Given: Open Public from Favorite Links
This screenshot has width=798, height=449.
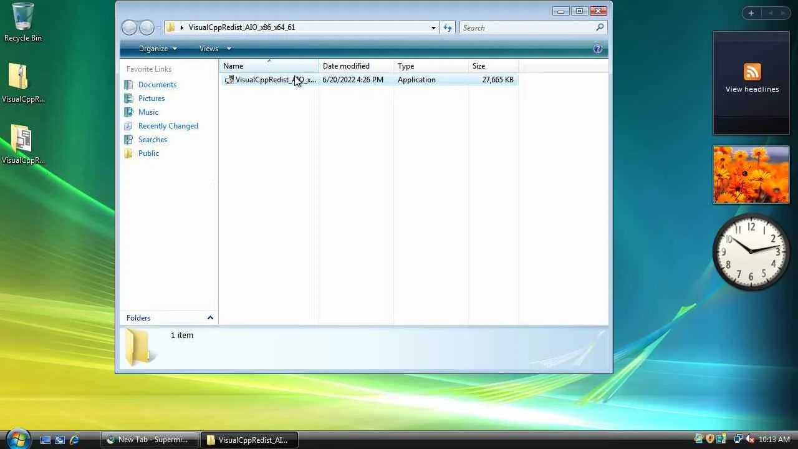Looking at the screenshot, I should click(148, 153).
